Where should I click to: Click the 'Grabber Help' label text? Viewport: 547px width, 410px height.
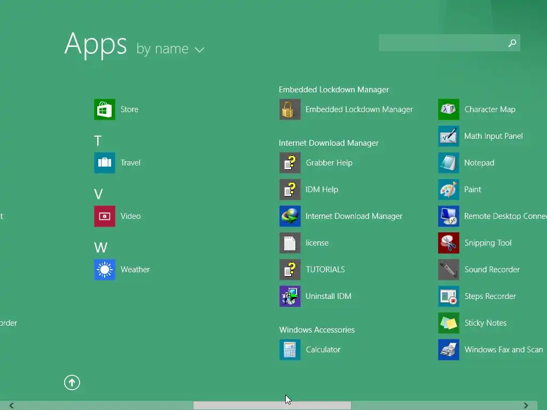click(x=329, y=163)
